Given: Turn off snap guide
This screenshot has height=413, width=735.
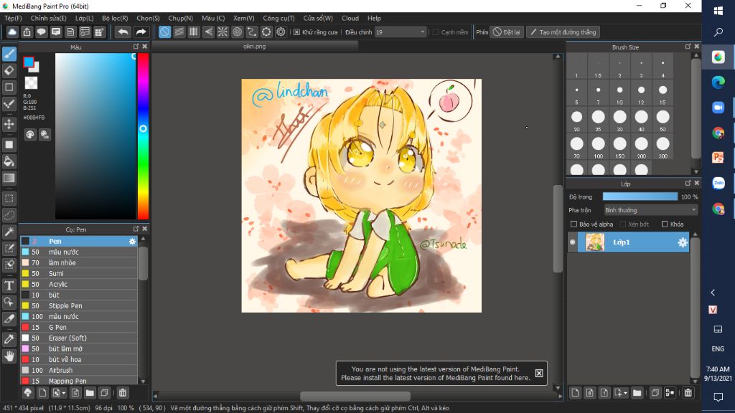Looking at the screenshot, I should tap(164, 32).
